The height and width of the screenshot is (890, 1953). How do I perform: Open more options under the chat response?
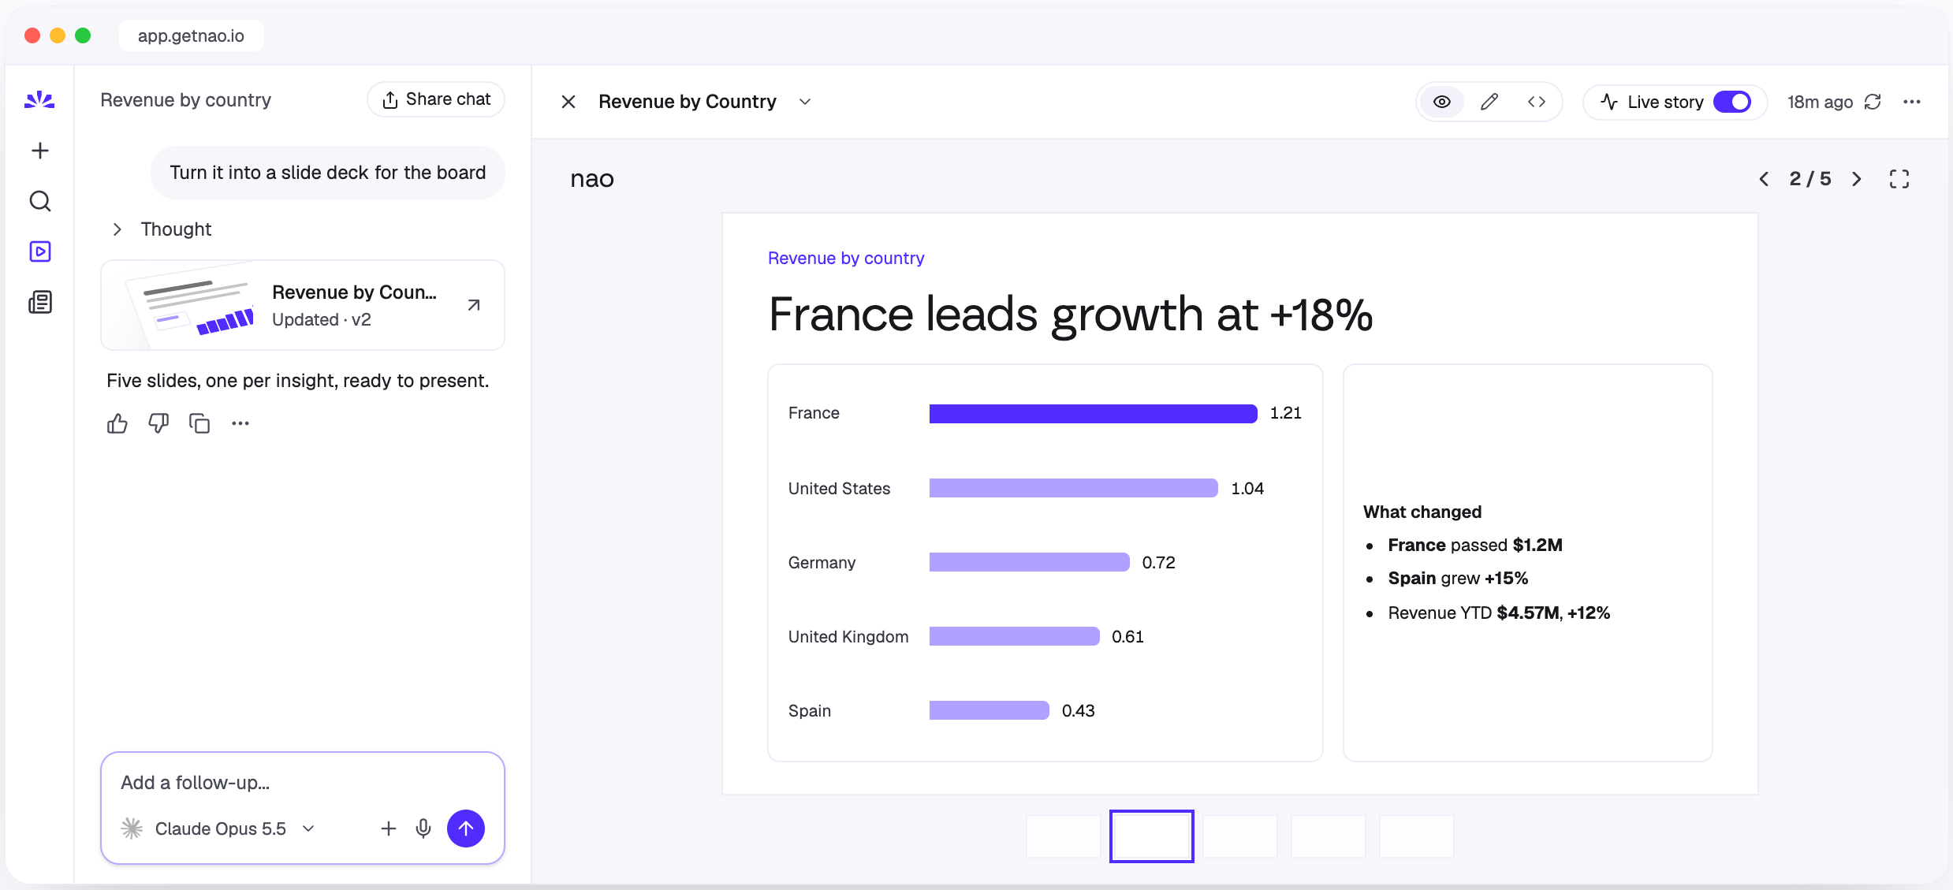point(240,424)
